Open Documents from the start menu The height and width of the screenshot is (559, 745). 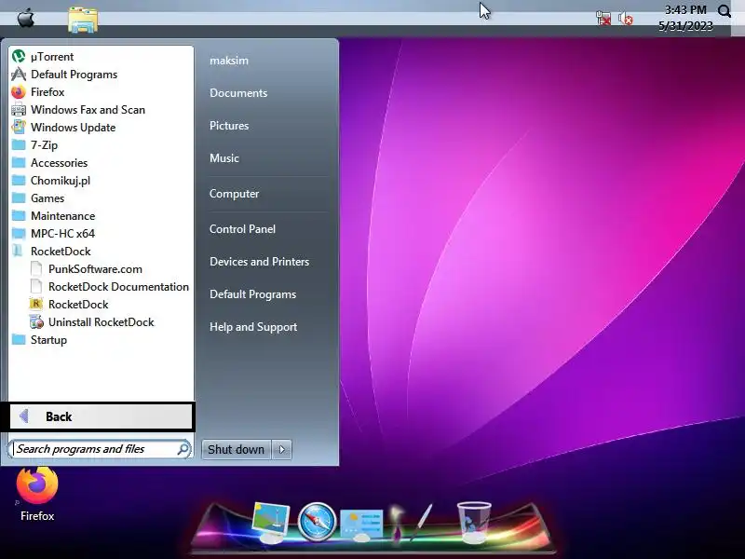tap(238, 93)
